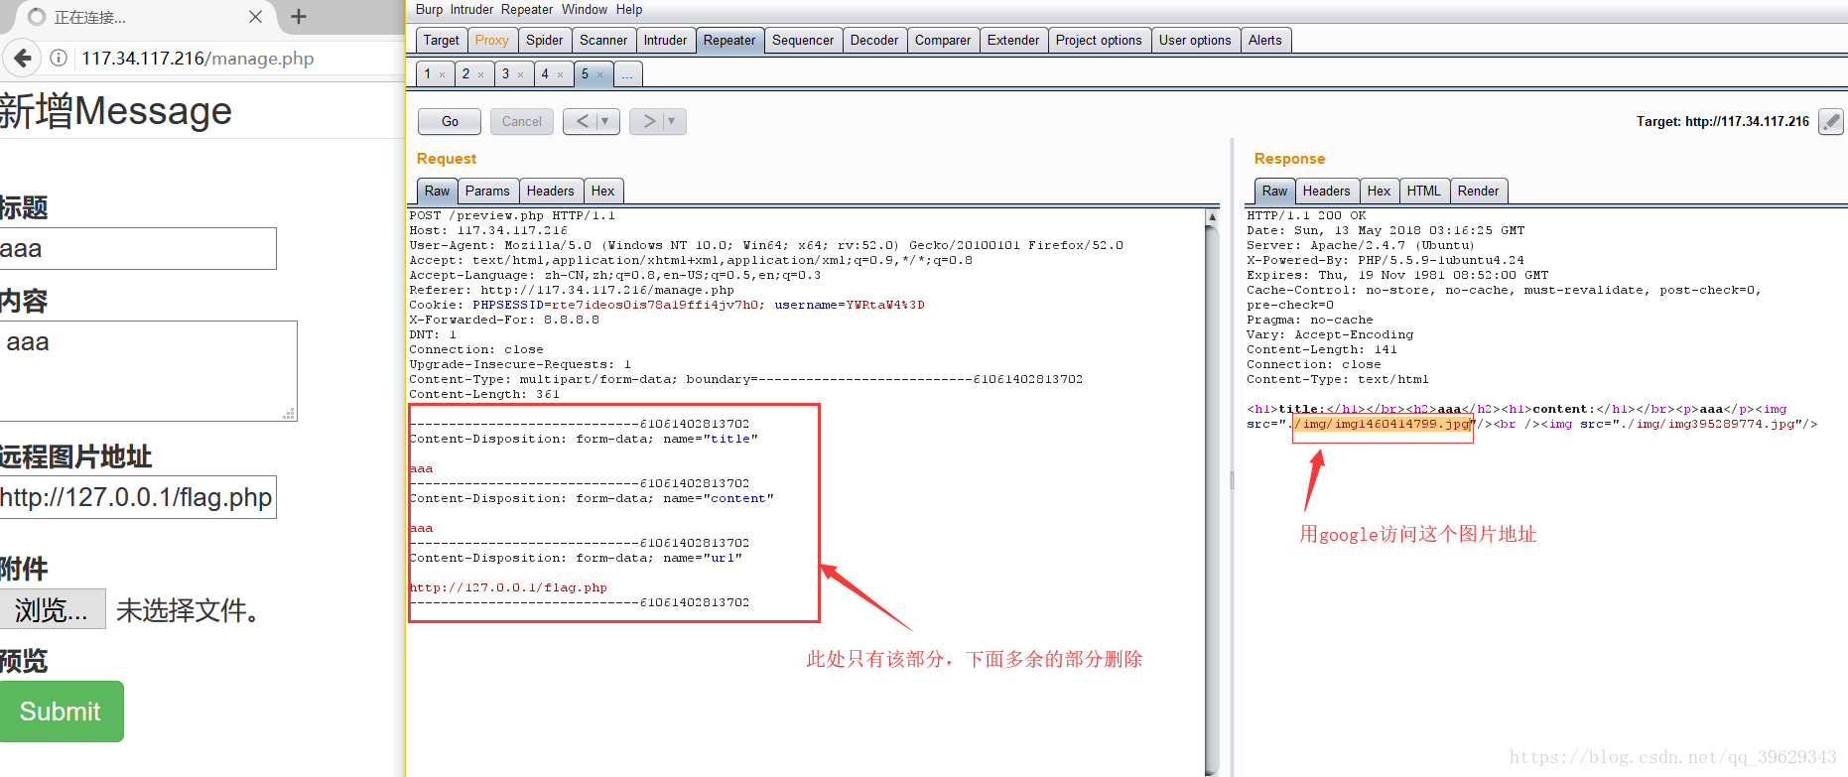This screenshot has height=777, width=1848.
Task: Go to previous request with left arrow
Action: click(x=582, y=121)
